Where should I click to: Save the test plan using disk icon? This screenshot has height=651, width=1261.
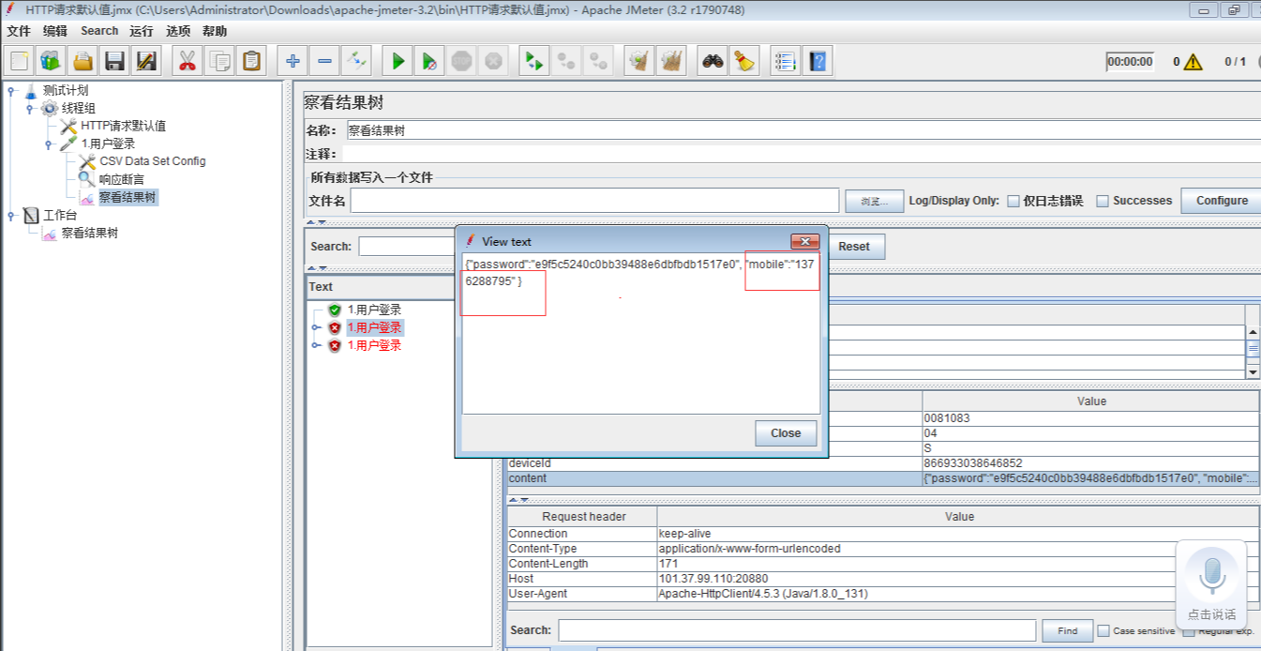coord(113,60)
